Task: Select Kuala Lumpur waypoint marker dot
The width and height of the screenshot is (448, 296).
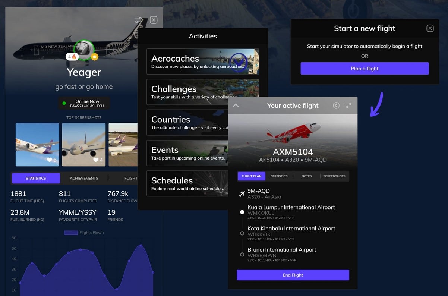Action: (x=242, y=212)
